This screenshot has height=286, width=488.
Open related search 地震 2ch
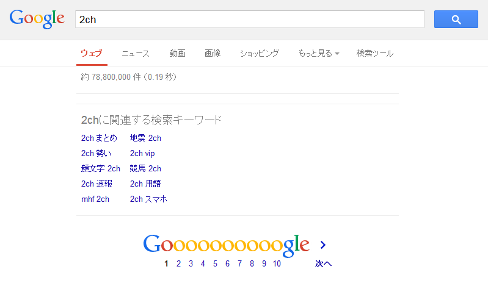[x=145, y=138]
